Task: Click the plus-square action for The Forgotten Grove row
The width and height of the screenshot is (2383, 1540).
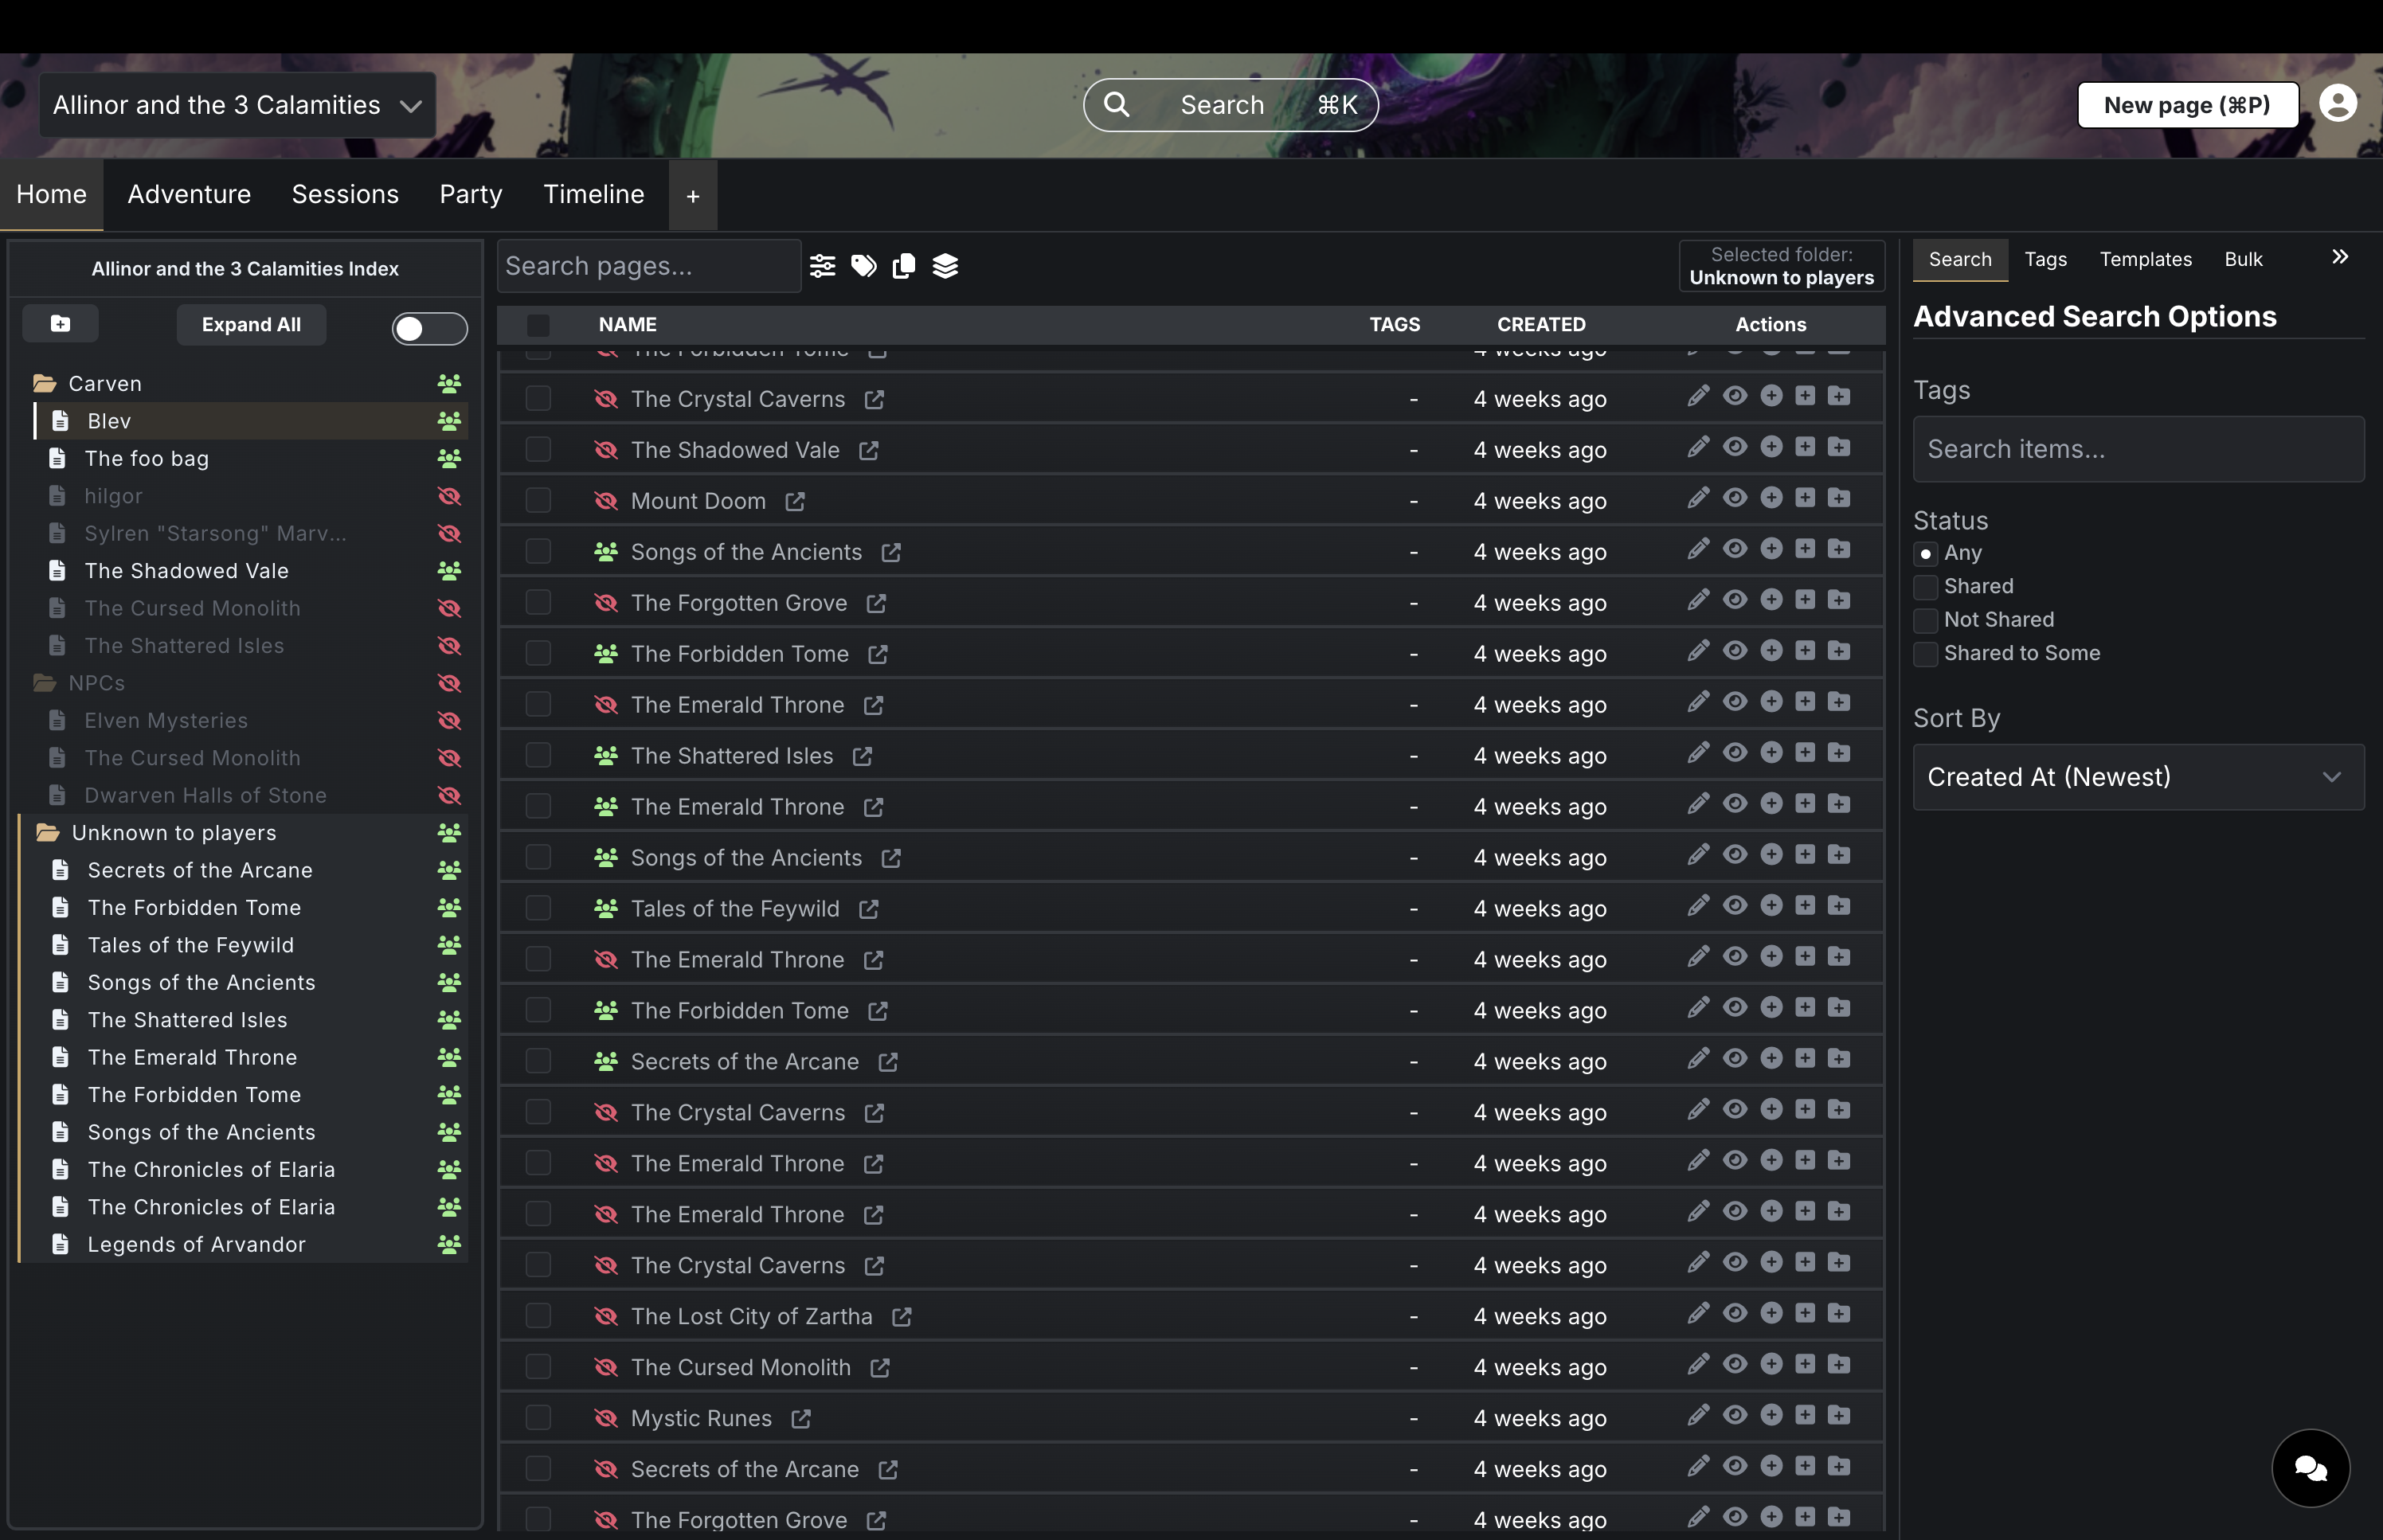Action: click(1804, 601)
